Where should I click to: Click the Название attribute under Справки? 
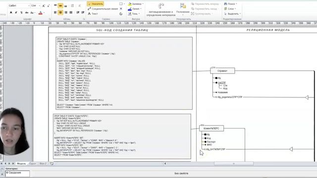222,92
